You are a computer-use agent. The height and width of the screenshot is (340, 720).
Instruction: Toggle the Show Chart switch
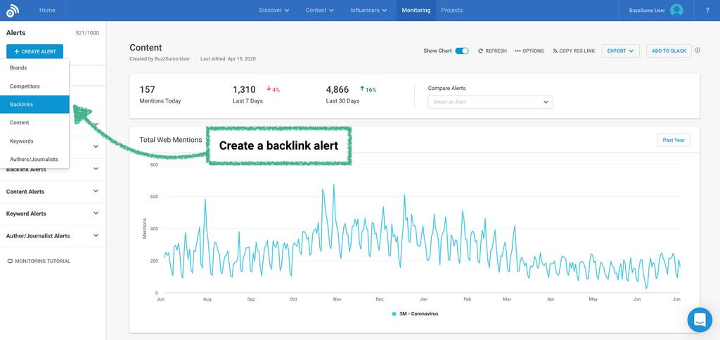click(x=462, y=51)
